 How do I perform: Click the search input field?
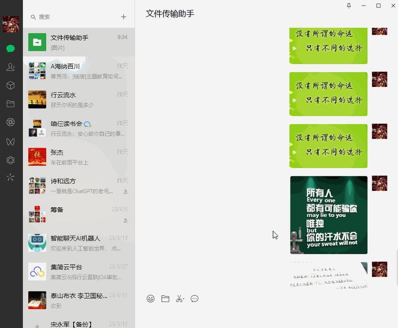pyautogui.click(x=74, y=17)
